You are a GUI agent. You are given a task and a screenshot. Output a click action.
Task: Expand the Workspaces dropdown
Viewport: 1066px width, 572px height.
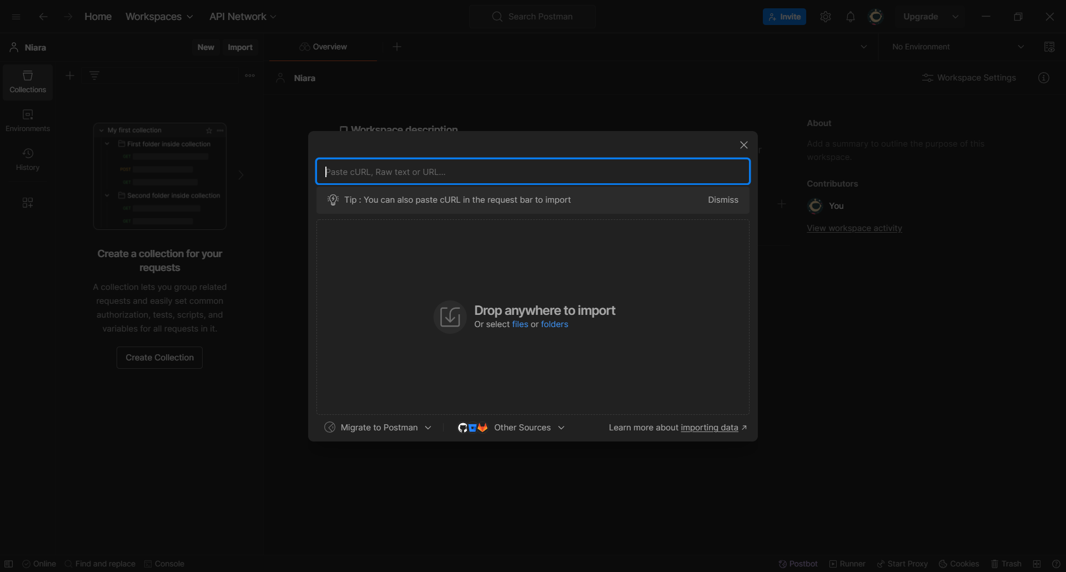(x=159, y=17)
